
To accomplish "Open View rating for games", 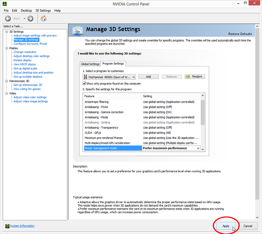I will (x=27, y=89).
